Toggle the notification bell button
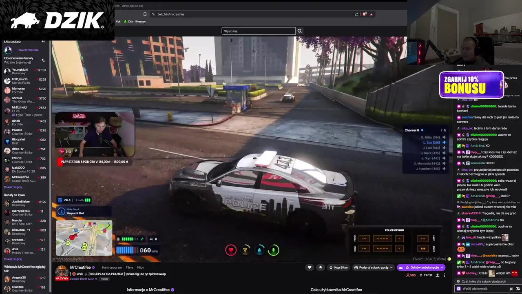Screen dimensions: 522x294 [x=320, y=267]
